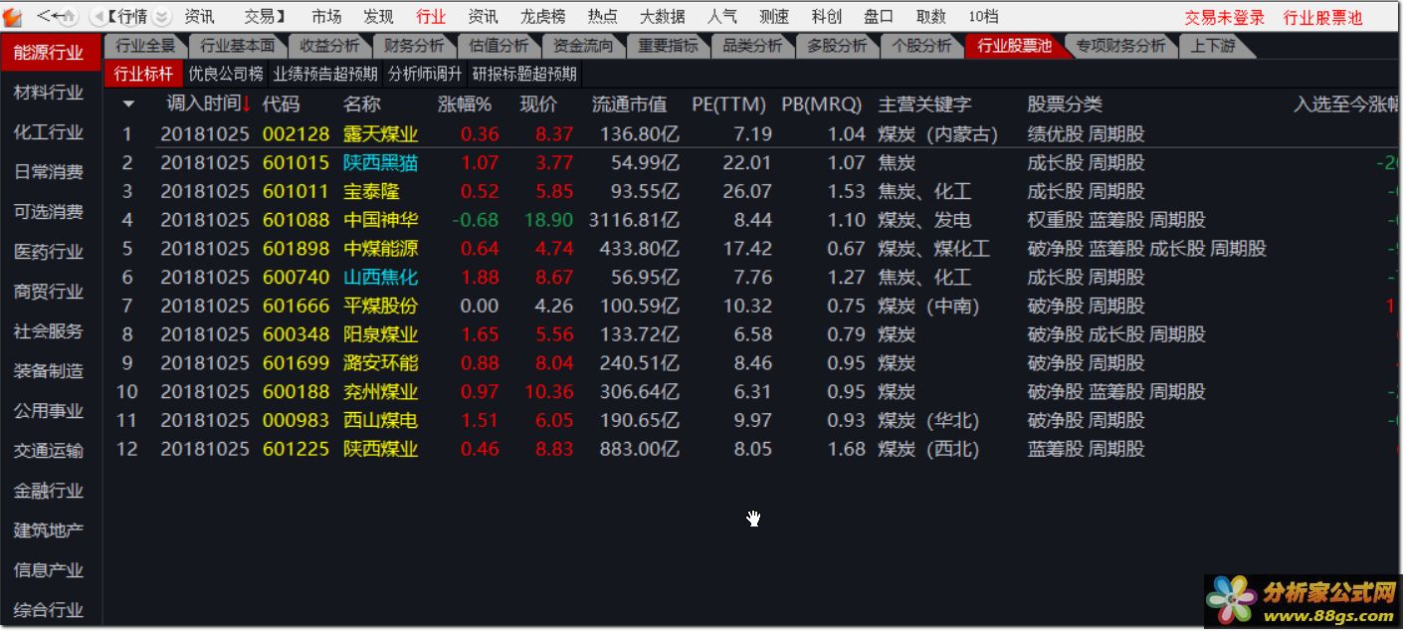Select the red 行业 menu item
Image resolution: width=1405 pixels, height=631 pixels.
point(431,17)
